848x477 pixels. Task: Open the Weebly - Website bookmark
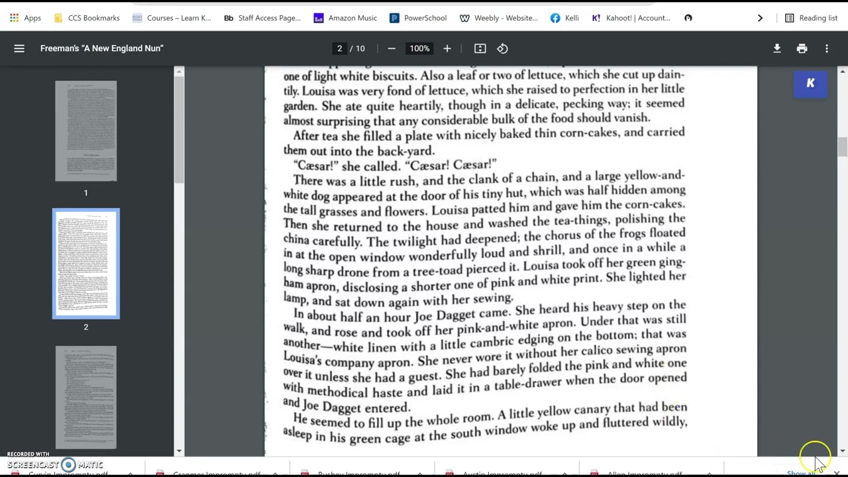(499, 18)
